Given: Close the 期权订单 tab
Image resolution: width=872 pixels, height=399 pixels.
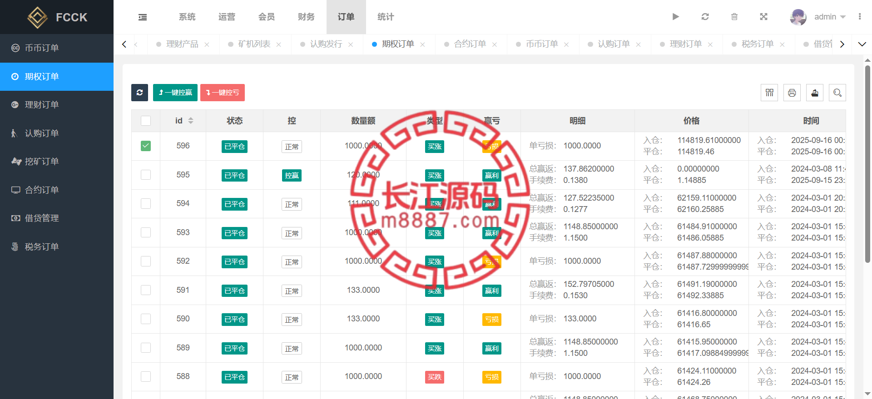Looking at the screenshot, I should point(422,44).
